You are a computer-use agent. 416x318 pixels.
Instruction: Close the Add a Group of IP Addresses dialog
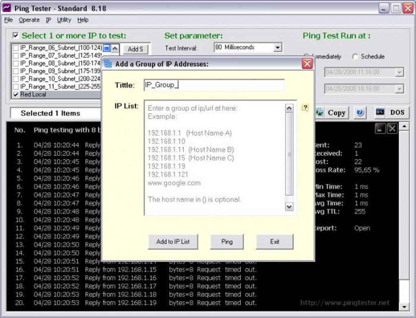(307, 64)
